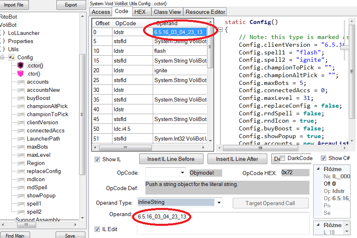This screenshot has width=357, height=238.
Task: Click the field icon beside maxLevel
Action: click(21, 155)
